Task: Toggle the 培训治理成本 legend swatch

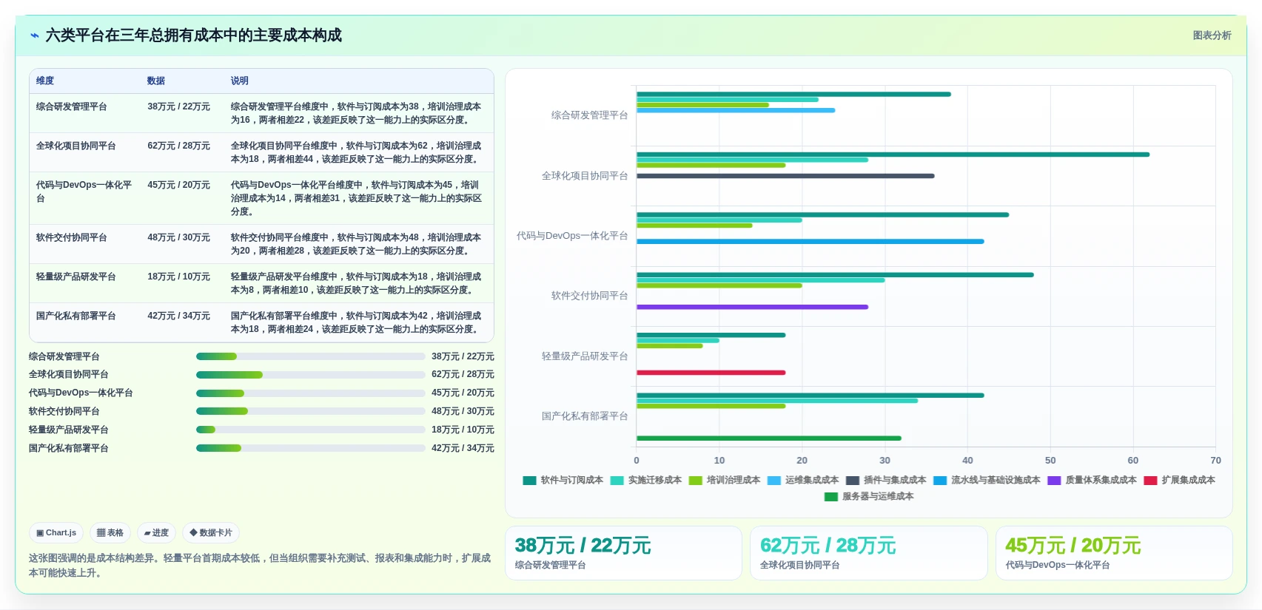Action: coord(695,481)
